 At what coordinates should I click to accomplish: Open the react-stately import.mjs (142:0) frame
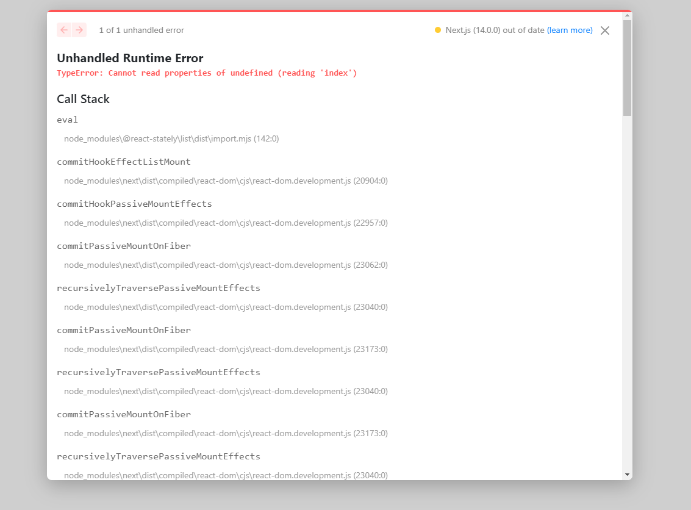click(x=171, y=139)
